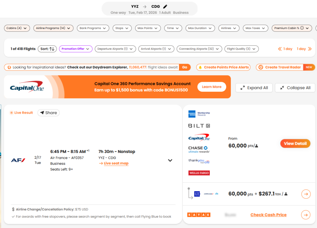317x228 pixels.
Task: Enable Create Points Price Alerts
Action: pyautogui.click(x=223, y=67)
